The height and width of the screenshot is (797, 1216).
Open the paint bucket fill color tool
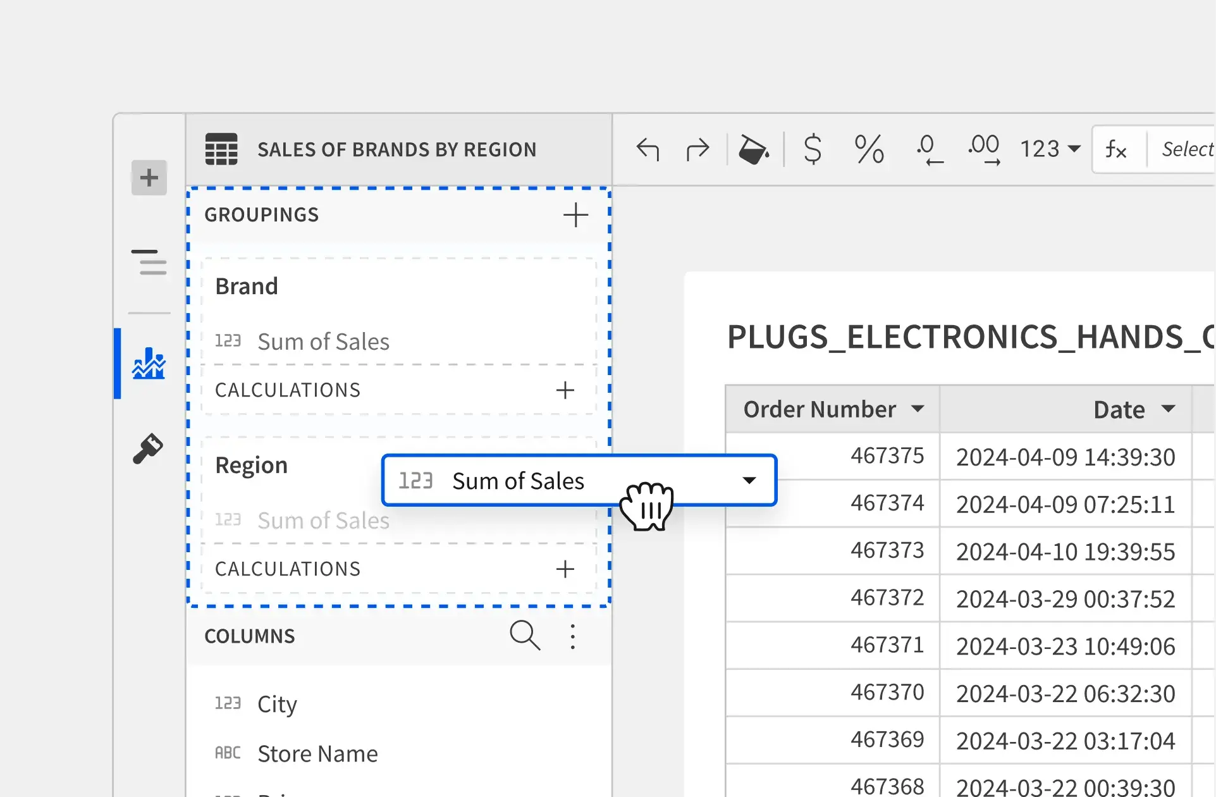point(752,150)
